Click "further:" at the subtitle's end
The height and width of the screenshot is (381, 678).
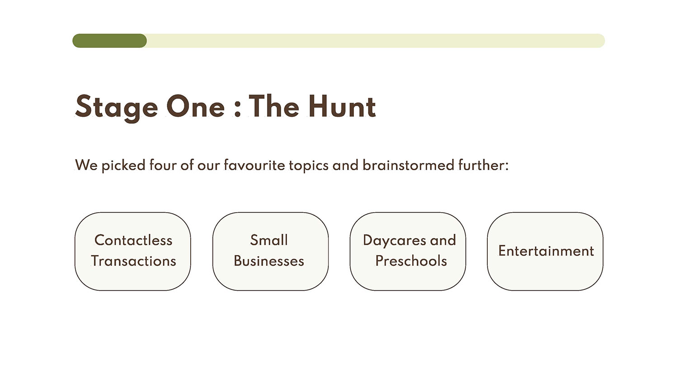[x=483, y=165]
